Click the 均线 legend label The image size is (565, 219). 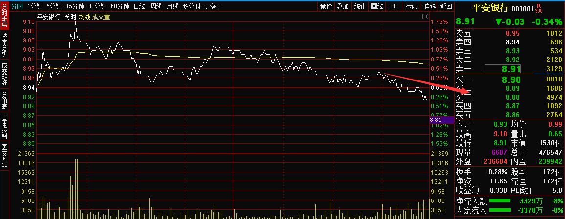coord(84,17)
